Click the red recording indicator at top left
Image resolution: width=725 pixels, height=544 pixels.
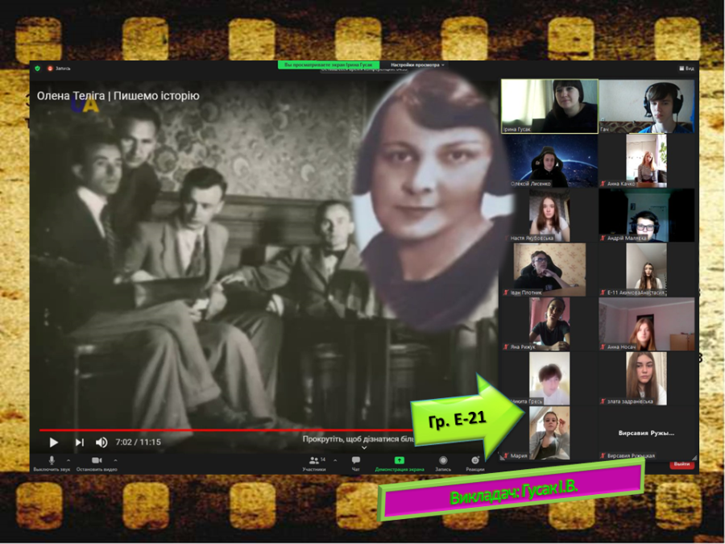pyautogui.click(x=50, y=69)
